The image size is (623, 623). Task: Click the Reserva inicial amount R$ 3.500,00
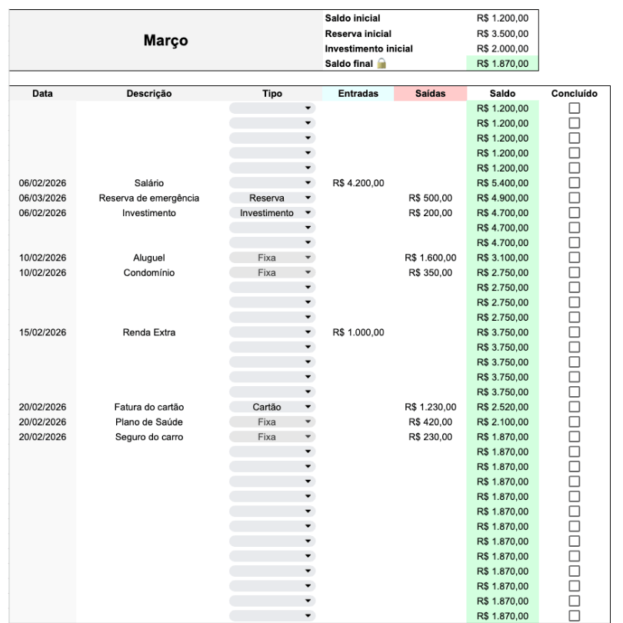(x=502, y=33)
